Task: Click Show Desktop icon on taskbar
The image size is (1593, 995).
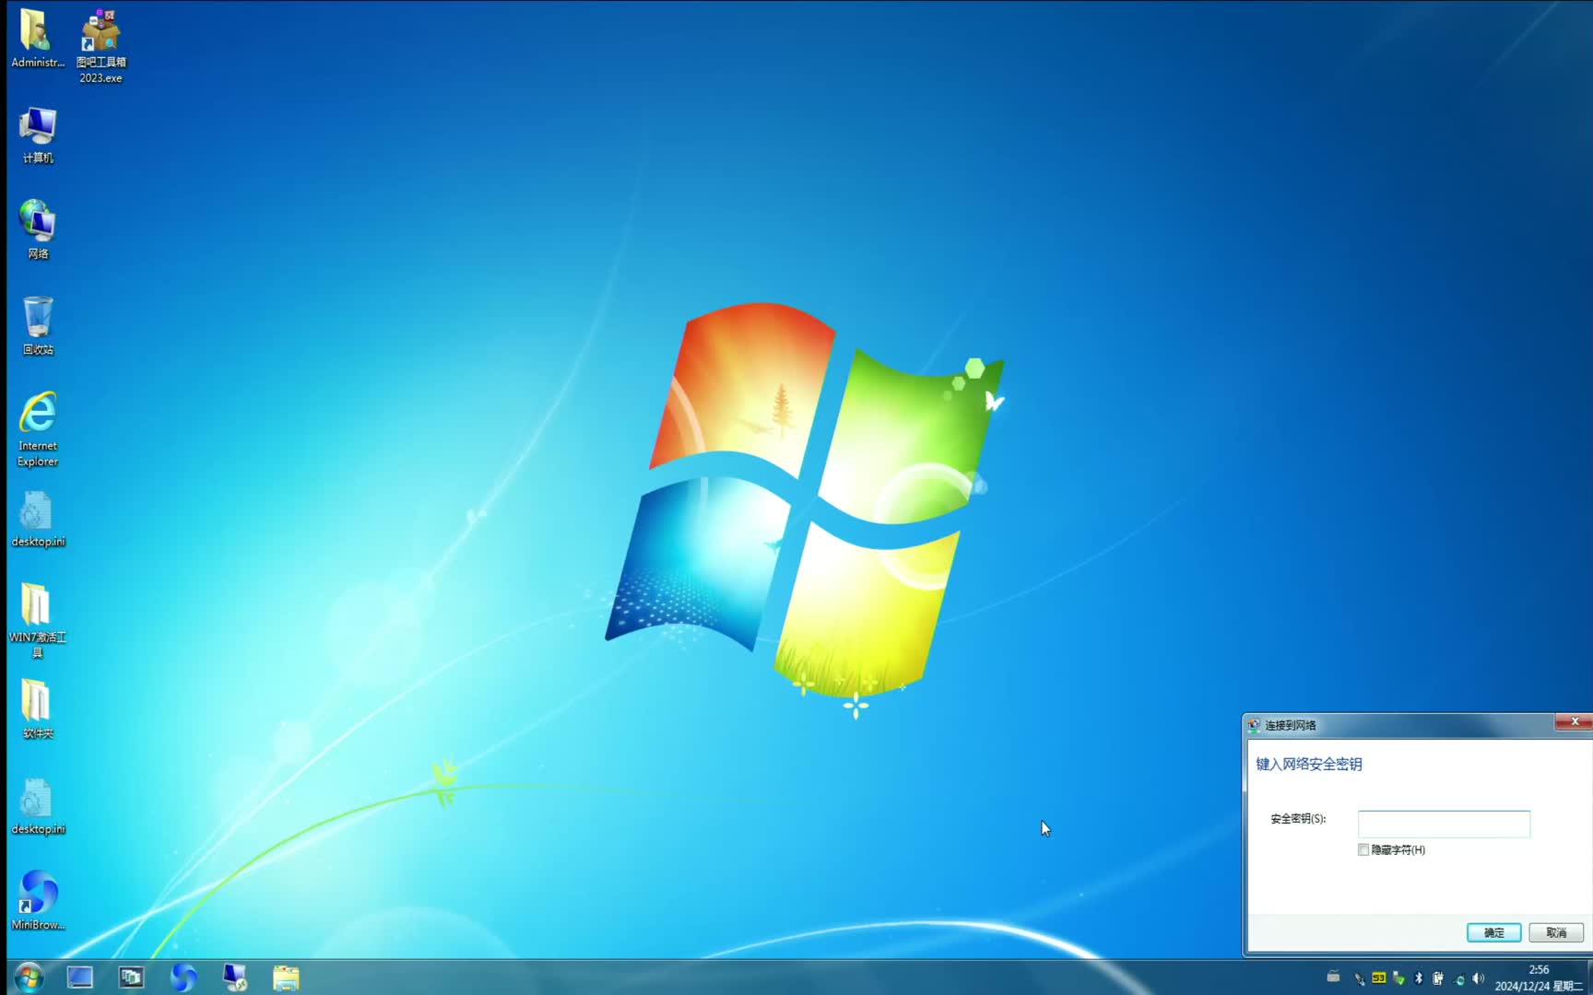Action: point(80,977)
